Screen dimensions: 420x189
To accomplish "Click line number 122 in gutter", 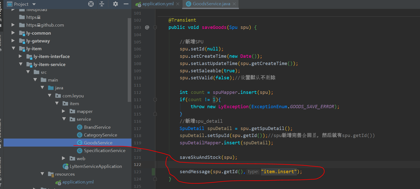I will [137, 165].
